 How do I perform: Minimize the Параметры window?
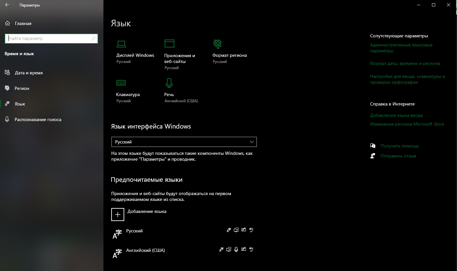tap(419, 5)
